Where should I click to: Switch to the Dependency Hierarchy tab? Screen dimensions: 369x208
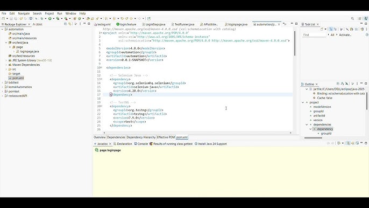(x=141, y=137)
